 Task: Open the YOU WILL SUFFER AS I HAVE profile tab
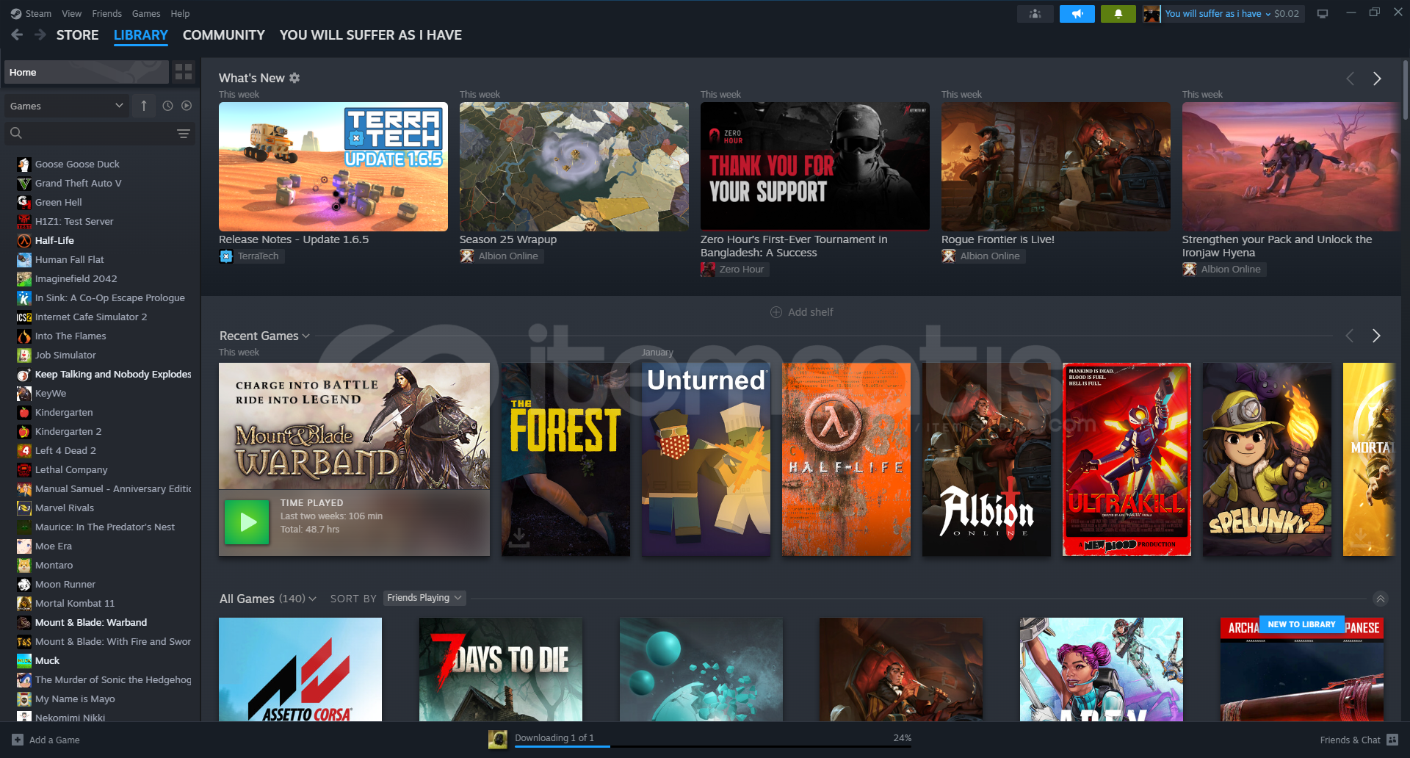pyautogui.click(x=370, y=35)
